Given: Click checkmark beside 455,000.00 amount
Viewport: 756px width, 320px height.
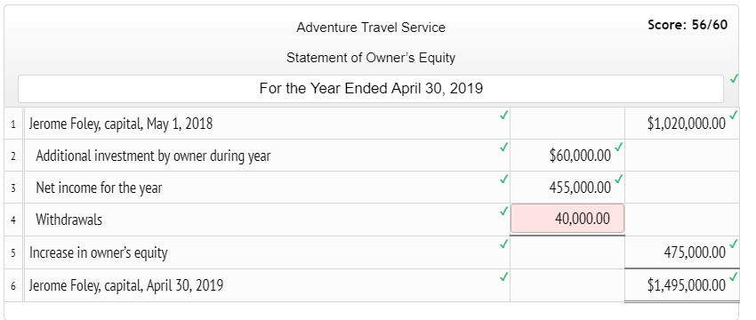Looking at the screenshot, I should 619,179.
